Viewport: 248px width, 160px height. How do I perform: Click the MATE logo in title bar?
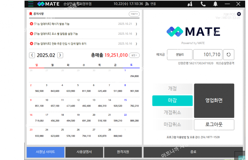[48, 4]
